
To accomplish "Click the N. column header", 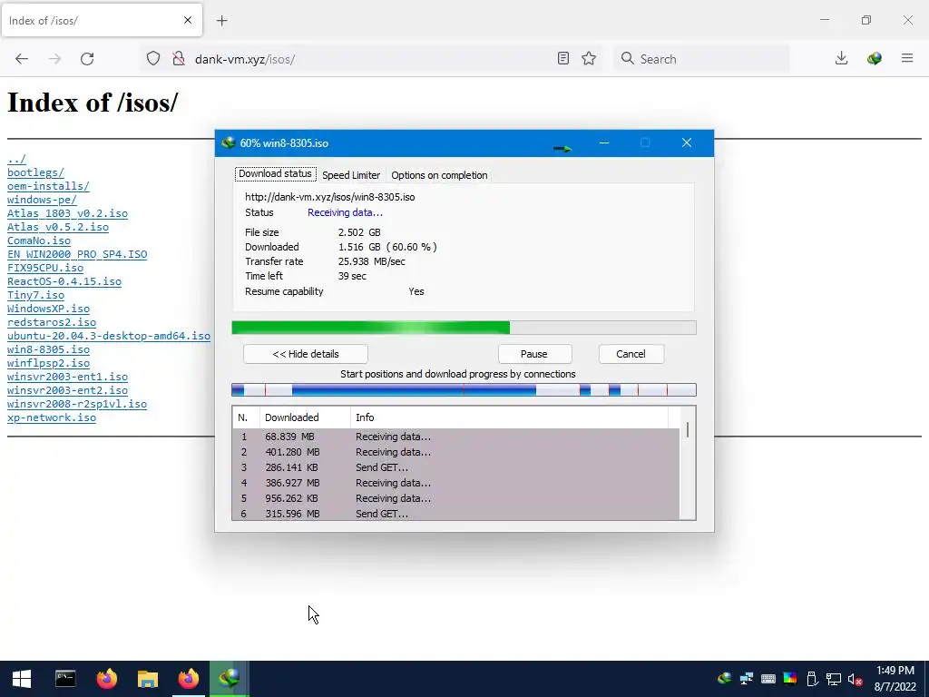I will click(x=246, y=417).
